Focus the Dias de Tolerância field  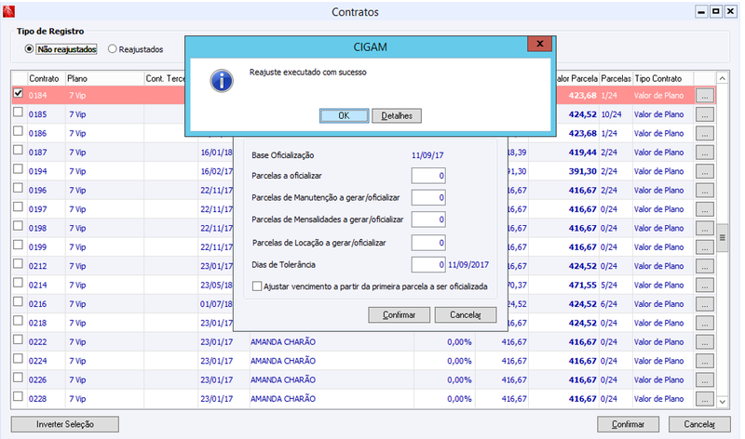tap(428, 264)
